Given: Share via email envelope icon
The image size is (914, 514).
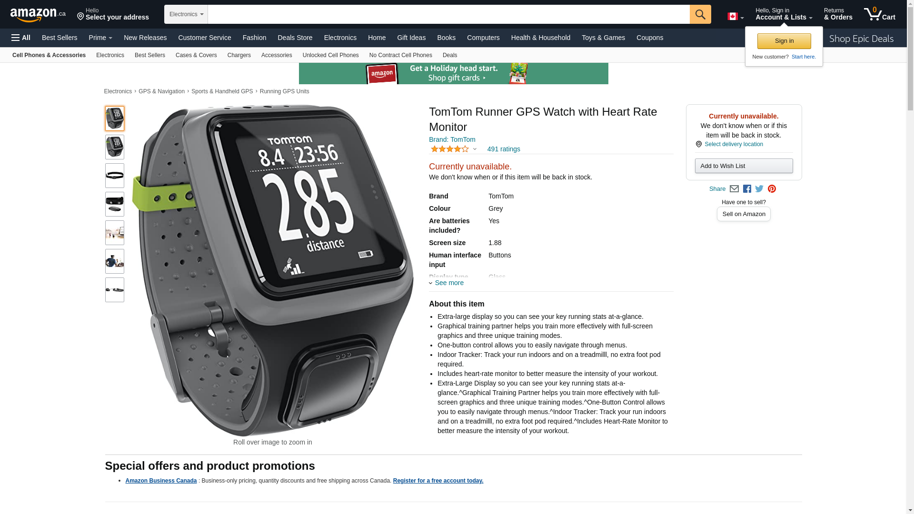Looking at the screenshot, I should pyautogui.click(x=734, y=189).
